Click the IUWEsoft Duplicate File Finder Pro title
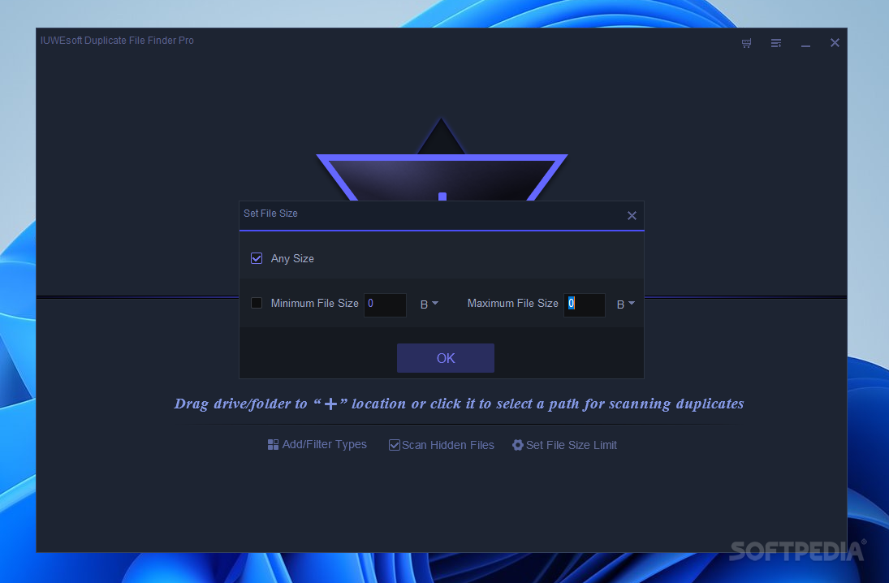 (x=117, y=41)
